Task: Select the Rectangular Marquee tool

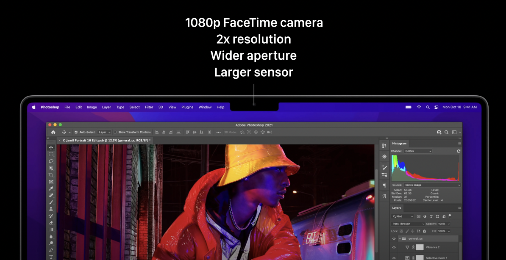Action: (x=51, y=155)
